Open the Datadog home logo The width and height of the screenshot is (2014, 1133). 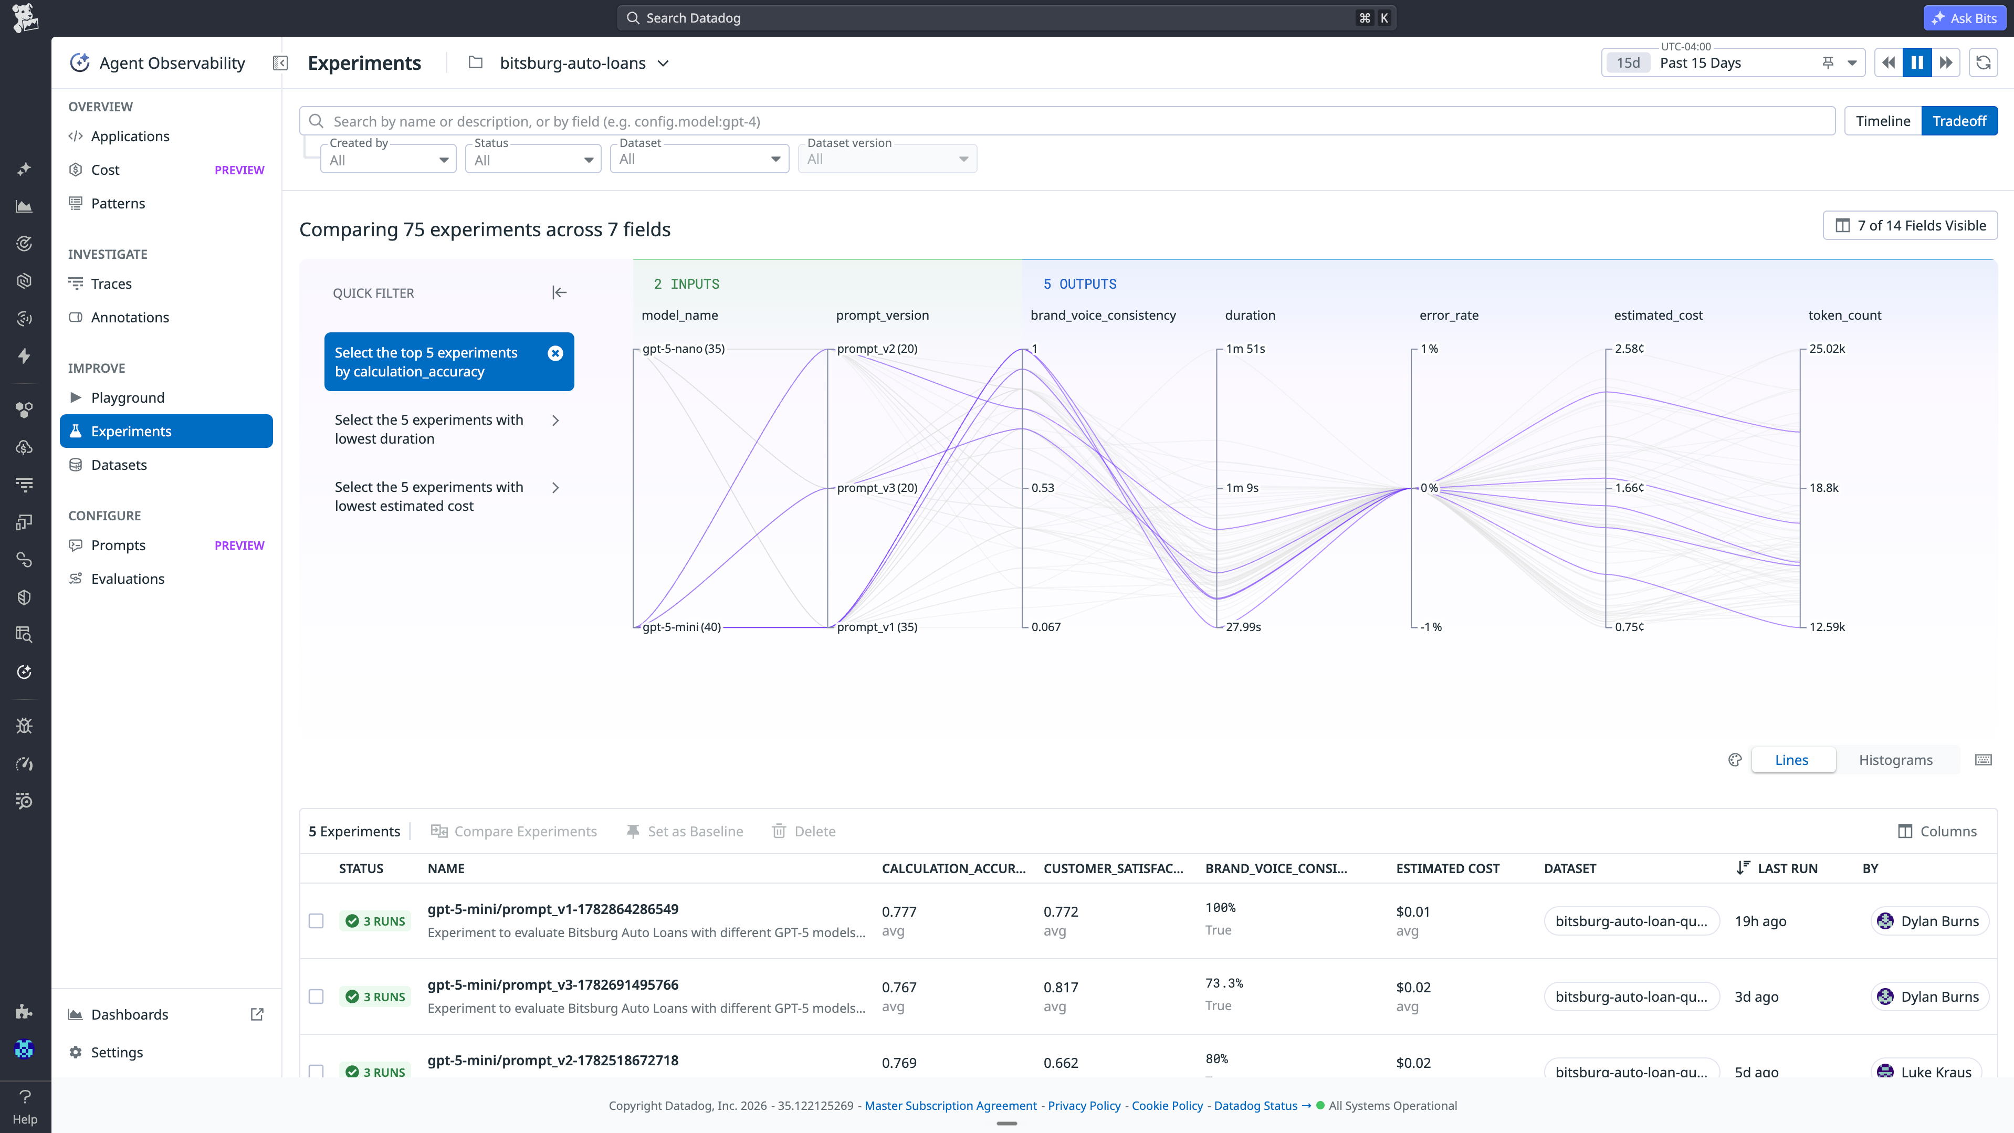(x=25, y=18)
